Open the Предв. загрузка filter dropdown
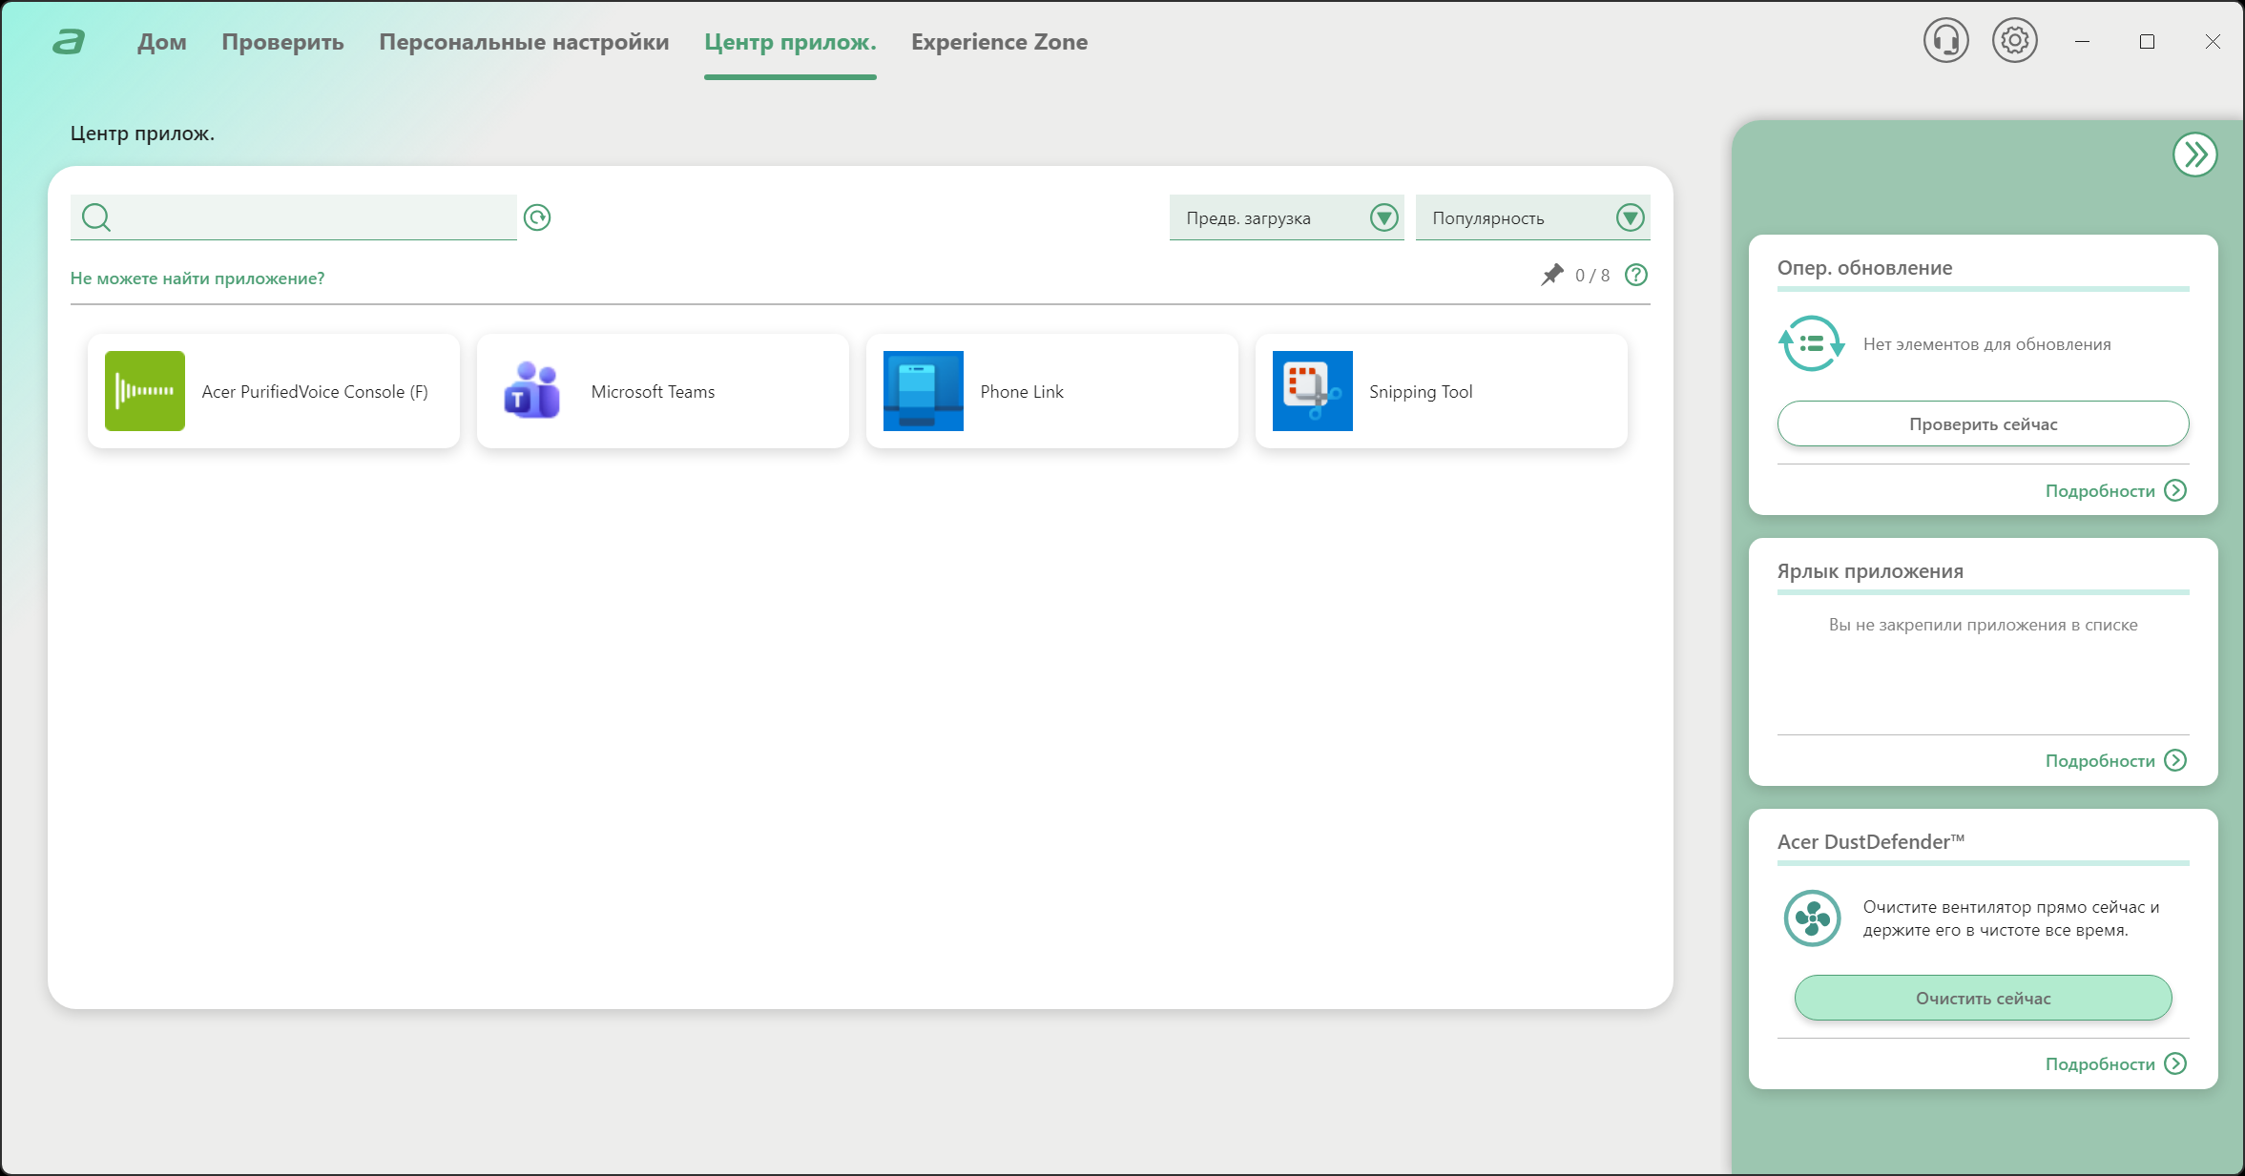Image resolution: width=2245 pixels, height=1176 pixels. tap(1286, 217)
